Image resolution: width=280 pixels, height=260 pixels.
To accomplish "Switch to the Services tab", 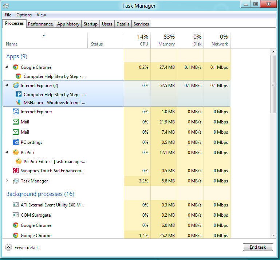I will click(x=141, y=24).
